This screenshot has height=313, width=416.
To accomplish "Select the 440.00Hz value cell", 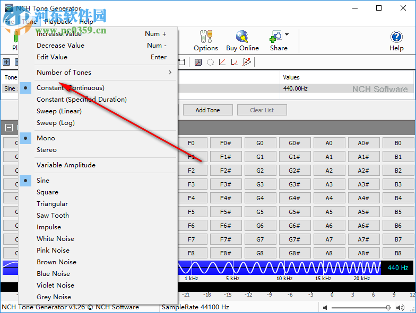I will tap(295, 88).
